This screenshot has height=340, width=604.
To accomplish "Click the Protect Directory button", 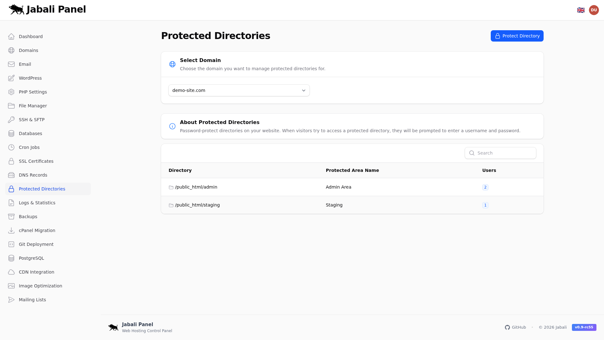I will coord(517,36).
